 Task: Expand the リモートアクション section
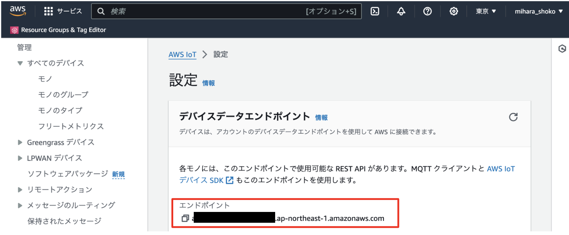(x=20, y=190)
